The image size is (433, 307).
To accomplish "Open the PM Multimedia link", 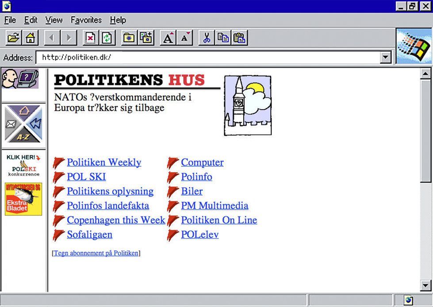I will click(215, 206).
